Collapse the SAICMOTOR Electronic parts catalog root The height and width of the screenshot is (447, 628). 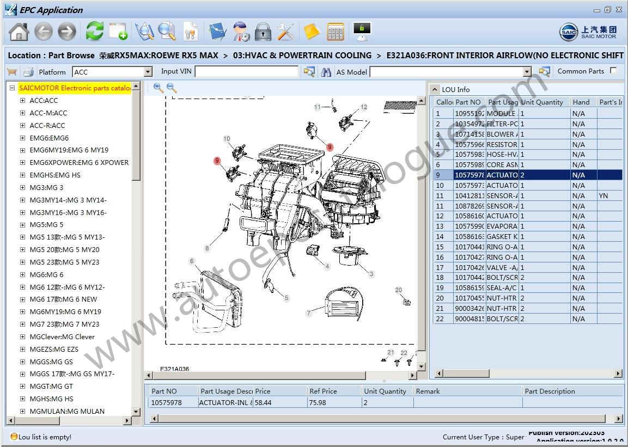click(x=12, y=88)
